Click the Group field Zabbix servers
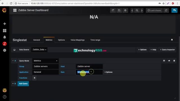Viewport: 180px width, 101px height. (x=46, y=66)
